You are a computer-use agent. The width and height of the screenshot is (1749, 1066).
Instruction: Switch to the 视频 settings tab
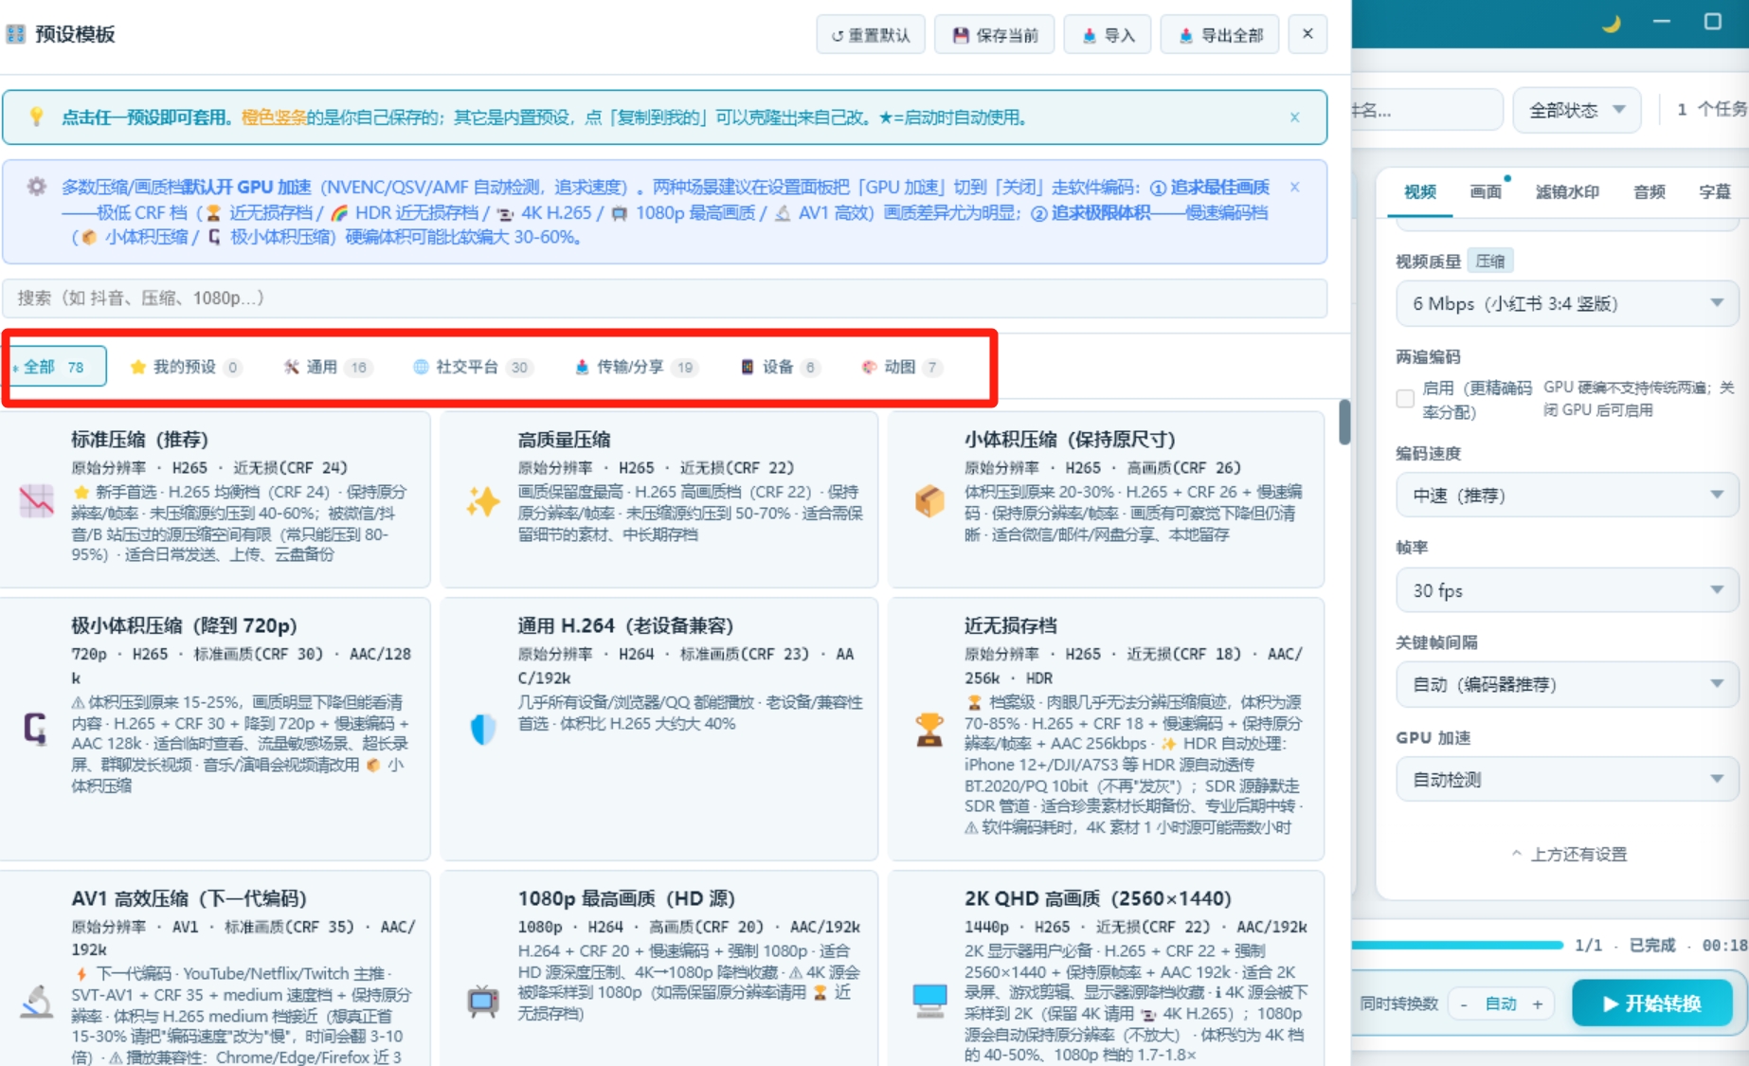coord(1419,192)
